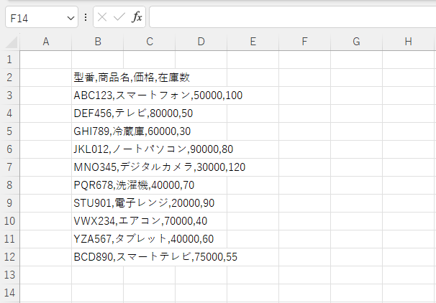Select column D header
This screenshot has height=303, width=436.
(x=201, y=42)
